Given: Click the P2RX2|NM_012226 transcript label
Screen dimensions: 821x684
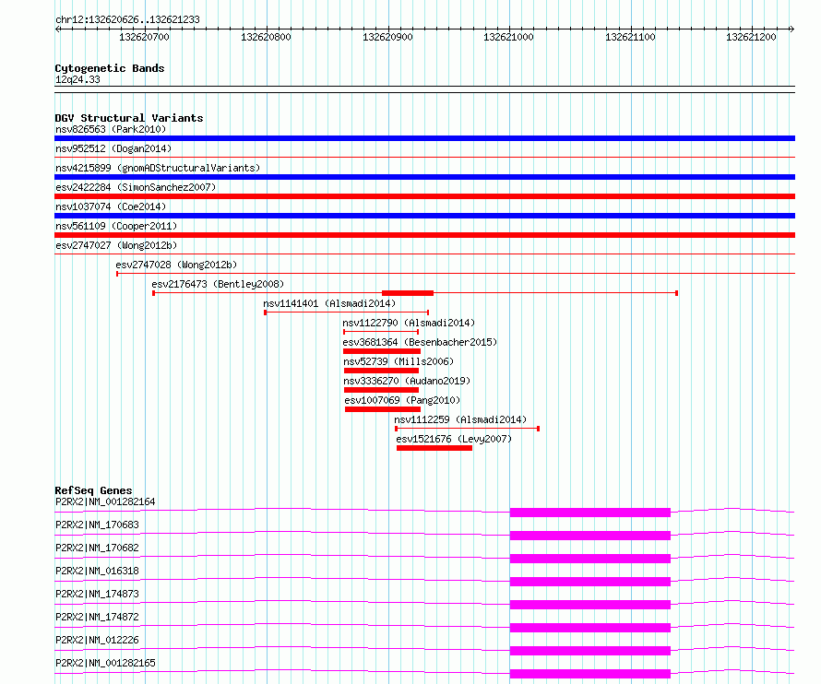Looking at the screenshot, I should (x=98, y=640).
